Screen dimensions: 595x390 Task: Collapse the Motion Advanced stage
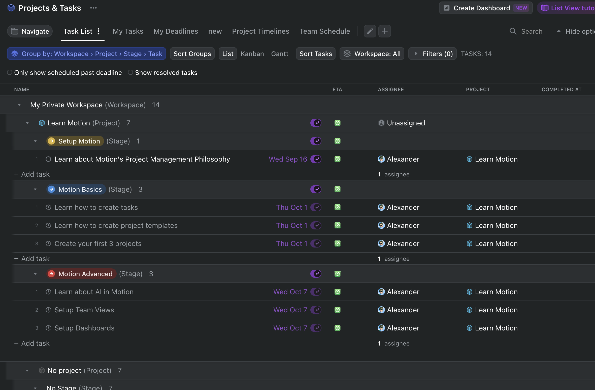[35, 274]
